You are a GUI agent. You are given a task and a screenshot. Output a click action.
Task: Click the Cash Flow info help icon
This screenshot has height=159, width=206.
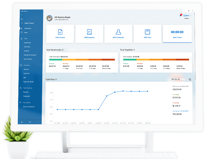56,79
